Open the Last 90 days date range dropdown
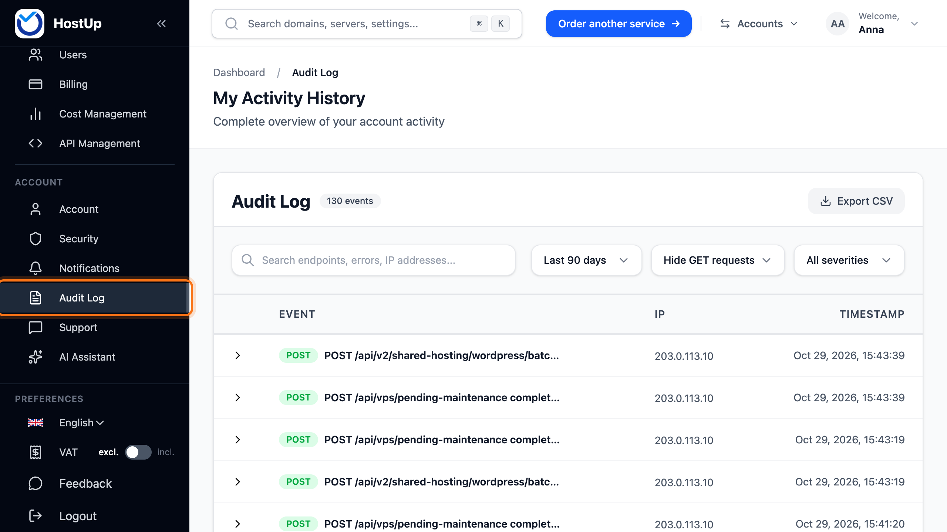This screenshot has width=947, height=532. 586,260
